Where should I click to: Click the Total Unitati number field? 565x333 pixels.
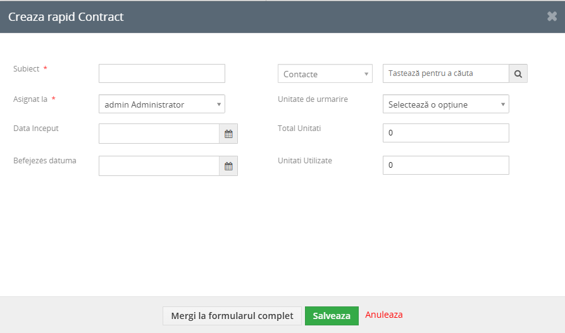coord(445,133)
